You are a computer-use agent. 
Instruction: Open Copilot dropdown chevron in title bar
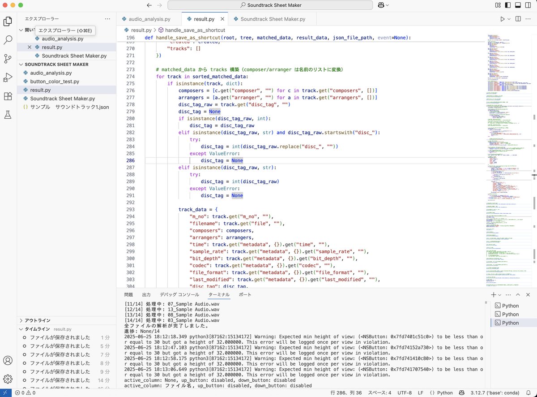[387, 5]
